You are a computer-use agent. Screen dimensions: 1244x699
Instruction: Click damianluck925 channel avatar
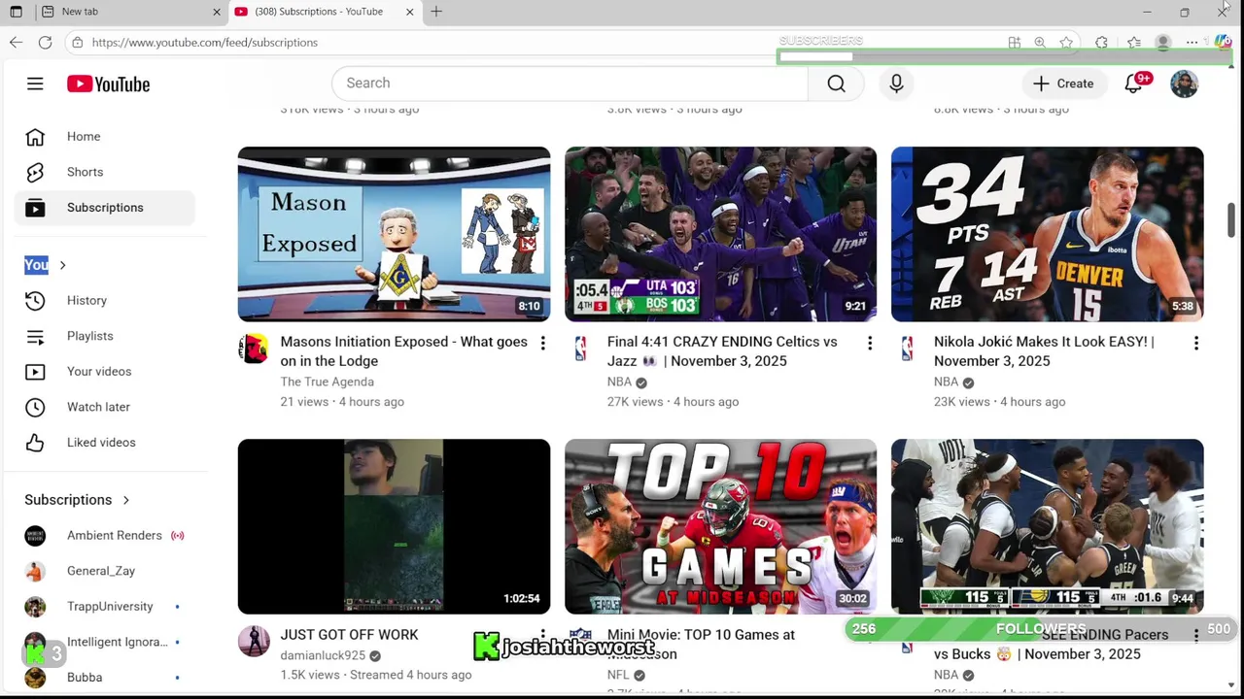click(254, 641)
